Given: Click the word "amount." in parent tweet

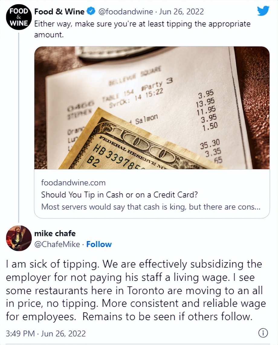Looking at the screenshot, I should [49, 35].
